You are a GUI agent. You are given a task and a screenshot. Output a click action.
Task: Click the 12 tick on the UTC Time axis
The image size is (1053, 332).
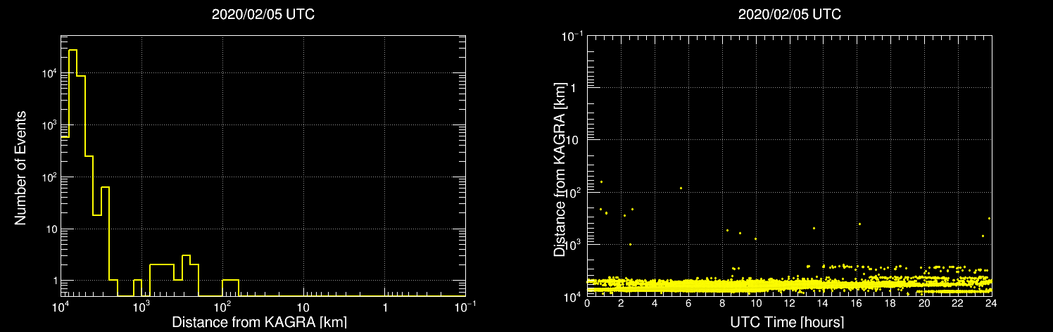tap(789, 304)
